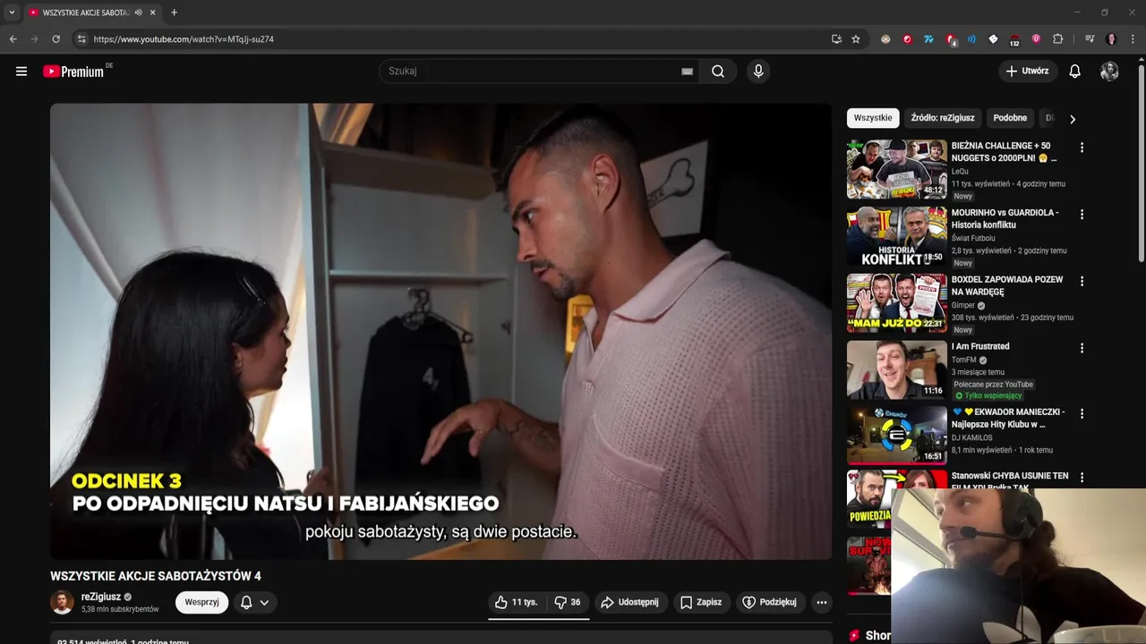Click the Utwórz create button
Viewport: 1146px width, 644px height.
coord(1027,72)
